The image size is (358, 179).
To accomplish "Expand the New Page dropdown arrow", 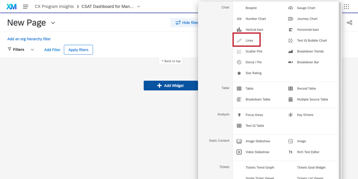I will point(53,23).
